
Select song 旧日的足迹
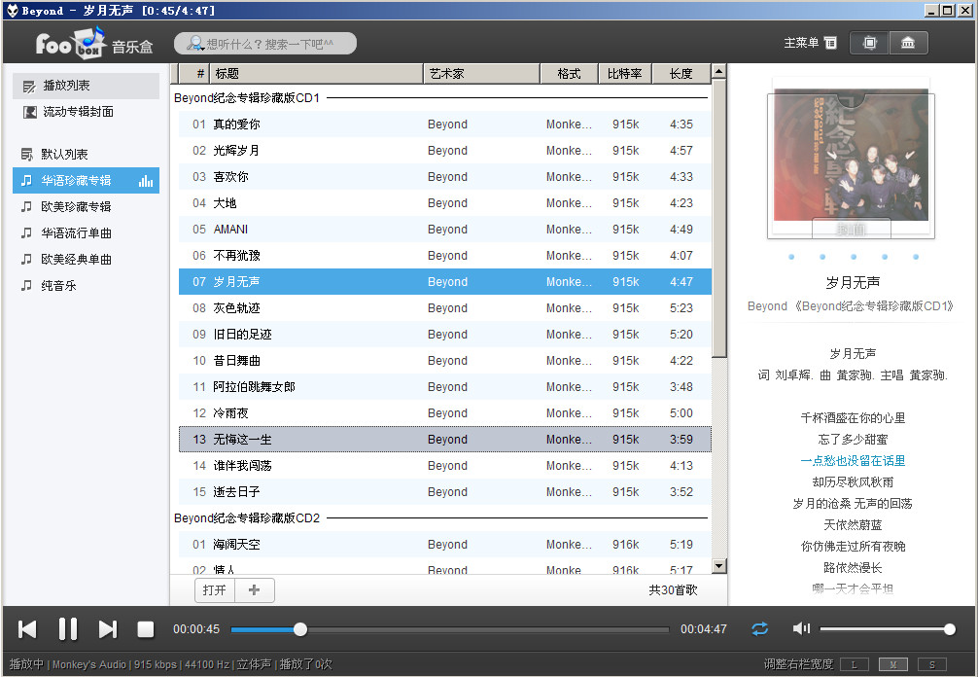click(x=444, y=334)
